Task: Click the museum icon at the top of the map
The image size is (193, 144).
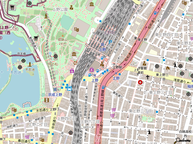Action: [x=92, y=4]
